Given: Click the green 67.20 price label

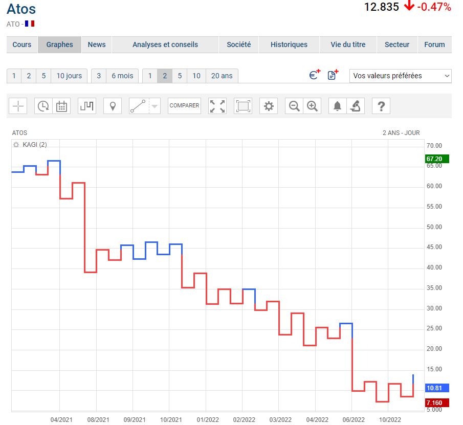Looking at the screenshot, I should click(437, 159).
